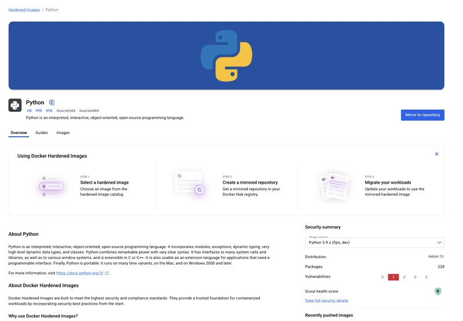Viewport: 463px width, 321px height.
Task: Switch to the Guides tab
Action: coord(42,133)
